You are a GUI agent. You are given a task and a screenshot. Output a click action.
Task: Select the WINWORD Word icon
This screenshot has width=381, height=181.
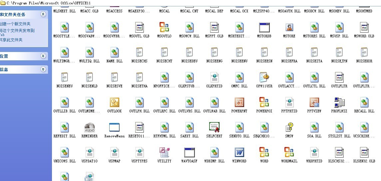pyautogui.click(x=239, y=152)
